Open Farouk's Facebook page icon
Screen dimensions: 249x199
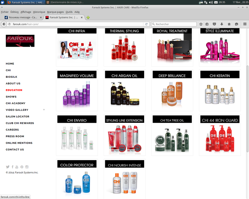tap(12, 167)
